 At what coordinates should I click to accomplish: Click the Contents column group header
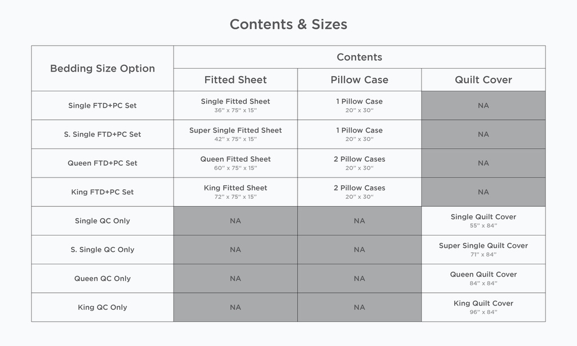[359, 57]
